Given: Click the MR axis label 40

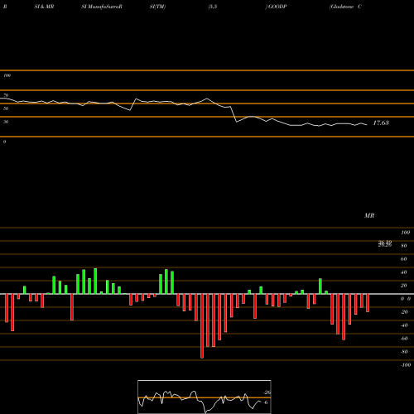Looking at the screenshot, I should [404, 272].
